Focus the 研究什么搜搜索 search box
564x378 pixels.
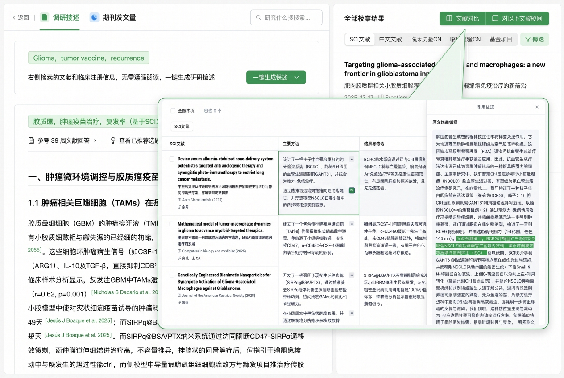[x=286, y=17]
